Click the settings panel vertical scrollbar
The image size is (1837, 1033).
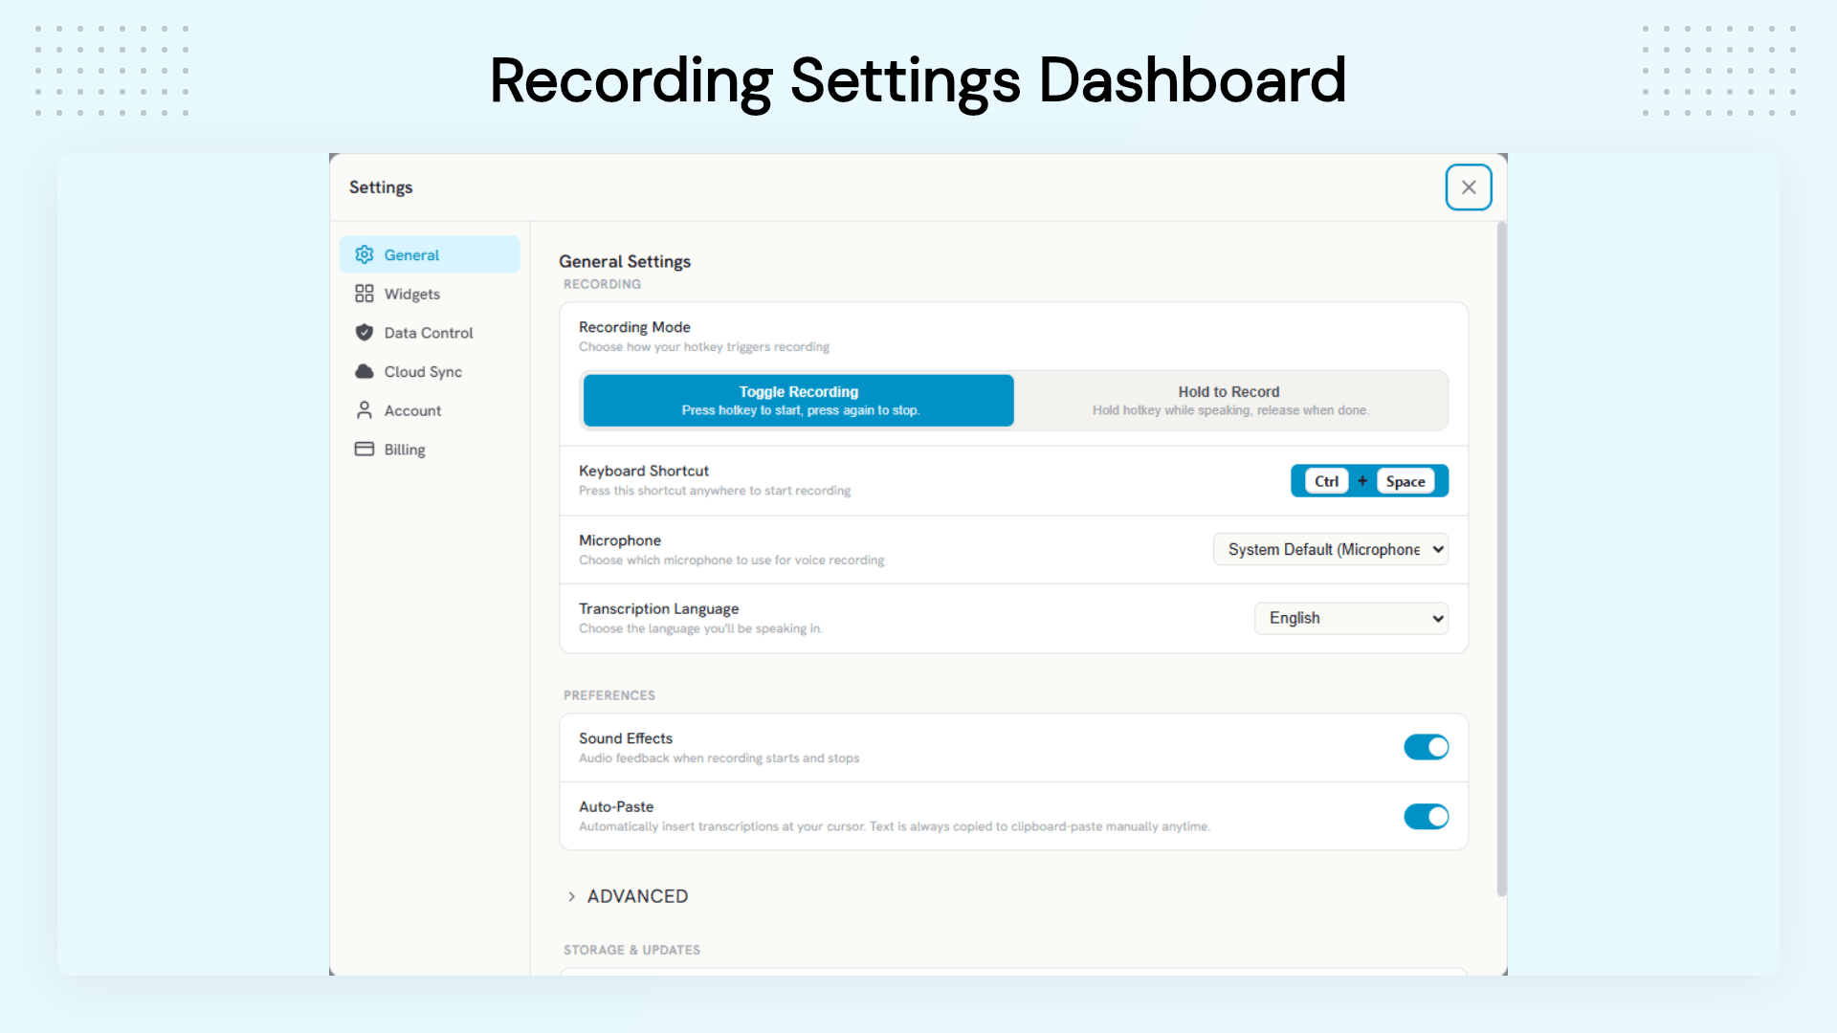[1501, 560]
